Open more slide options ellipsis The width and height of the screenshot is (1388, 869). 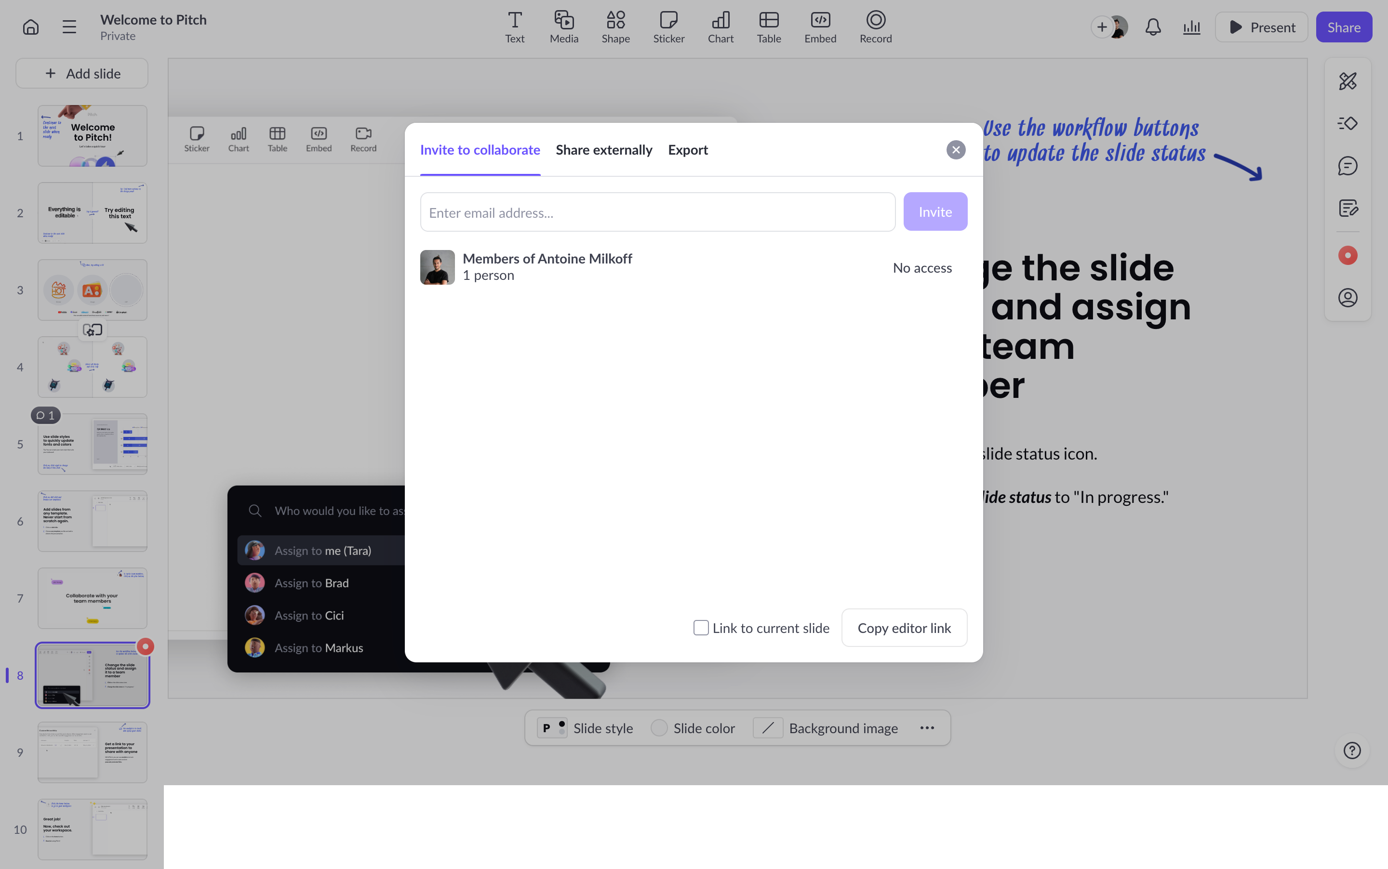pyautogui.click(x=927, y=727)
